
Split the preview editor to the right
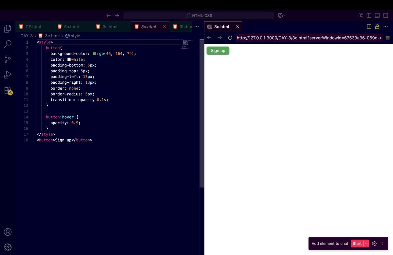point(369,27)
